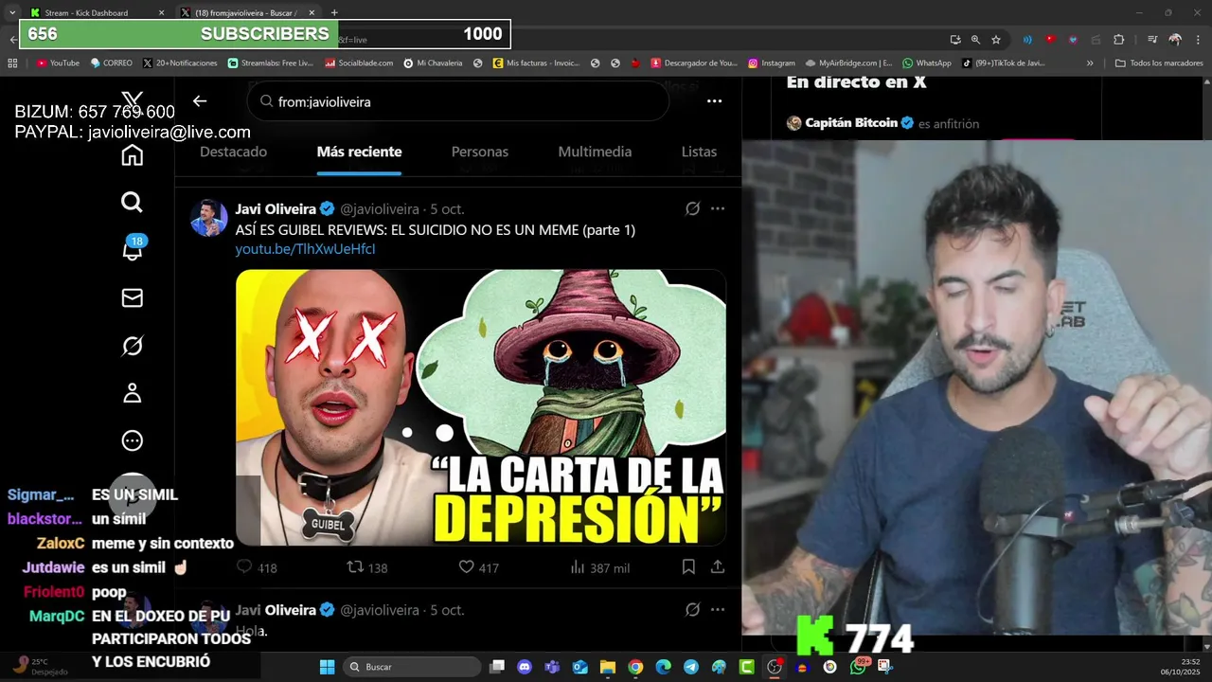1212x682 pixels.
Task: Open Chrome profile avatar
Action: click(x=1175, y=40)
